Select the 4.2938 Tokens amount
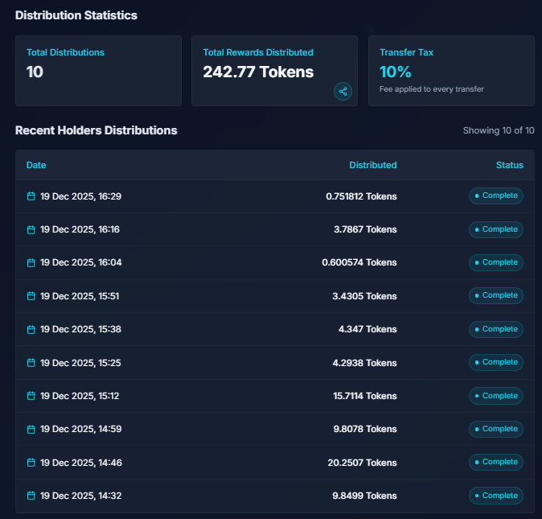Viewport: 542px width, 519px height. coord(364,363)
